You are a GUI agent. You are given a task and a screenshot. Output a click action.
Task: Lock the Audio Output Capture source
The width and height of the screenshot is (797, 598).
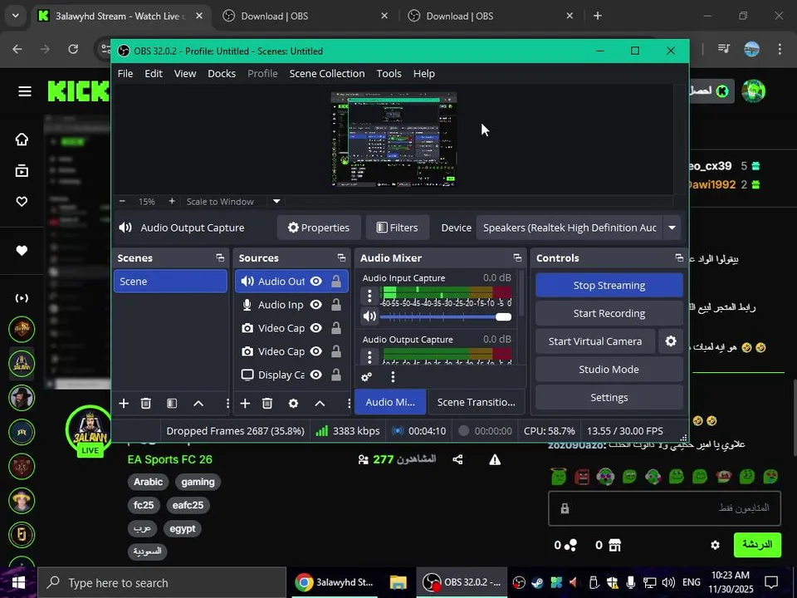click(x=336, y=282)
